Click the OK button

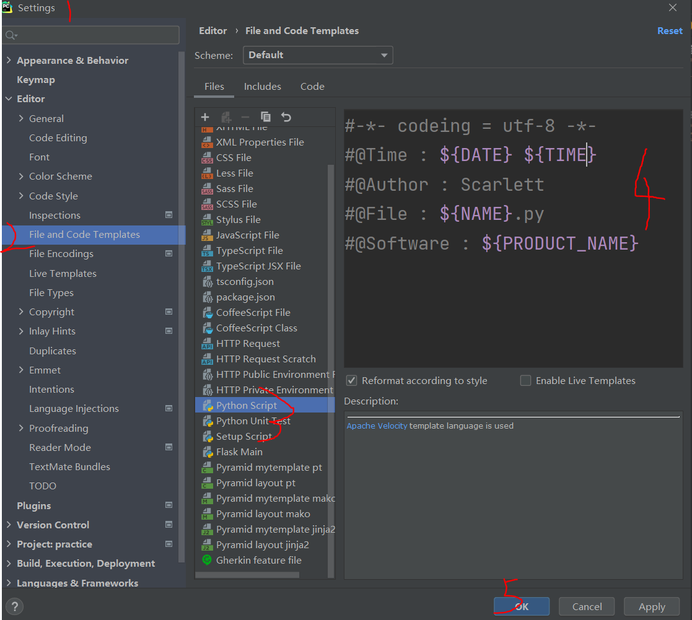click(522, 606)
